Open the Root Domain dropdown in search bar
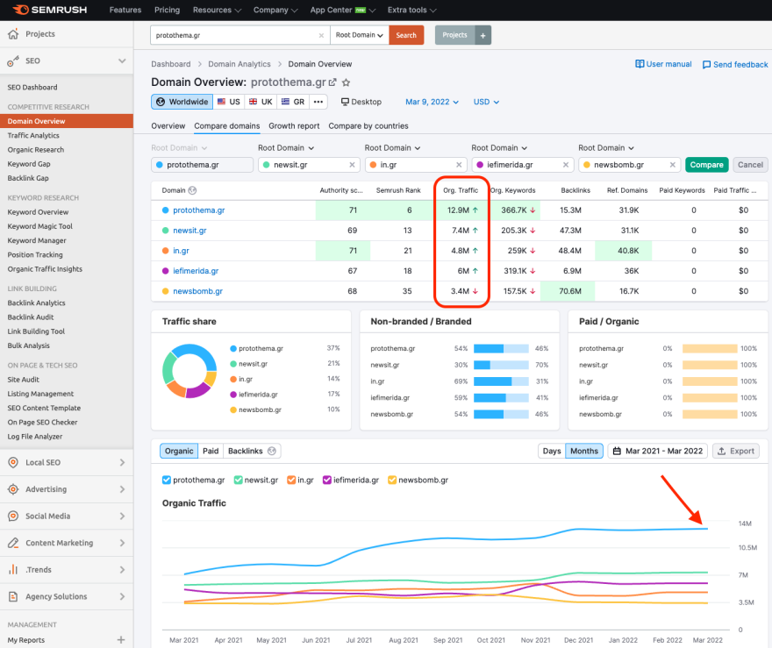 (x=360, y=35)
